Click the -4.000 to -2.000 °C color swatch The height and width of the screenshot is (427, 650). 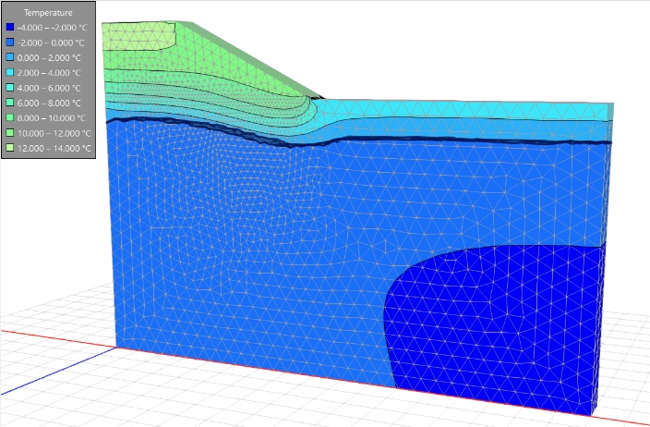click(x=10, y=27)
